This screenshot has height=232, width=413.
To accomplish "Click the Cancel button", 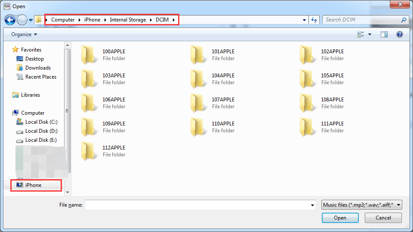I will (x=383, y=218).
